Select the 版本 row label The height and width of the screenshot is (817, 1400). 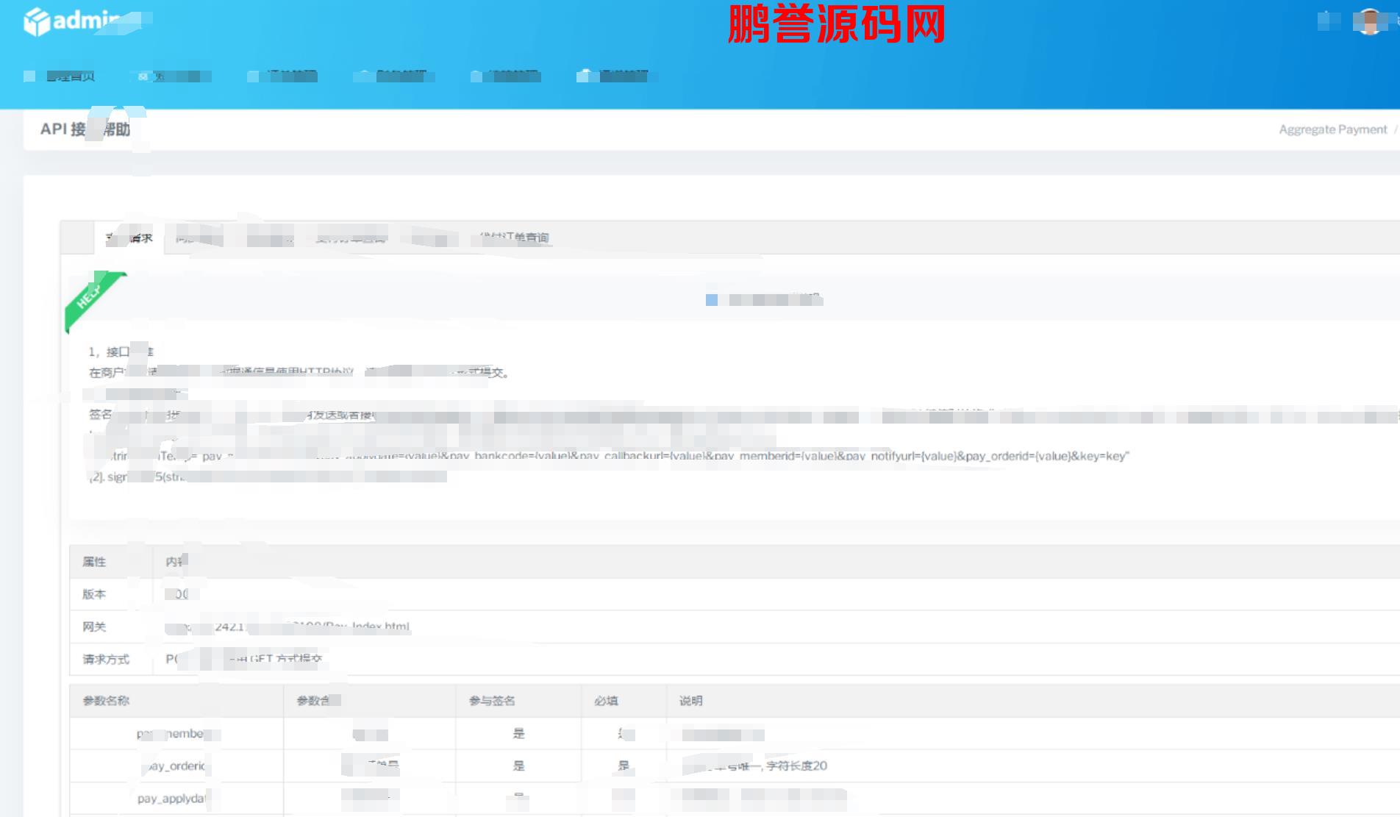tap(94, 594)
